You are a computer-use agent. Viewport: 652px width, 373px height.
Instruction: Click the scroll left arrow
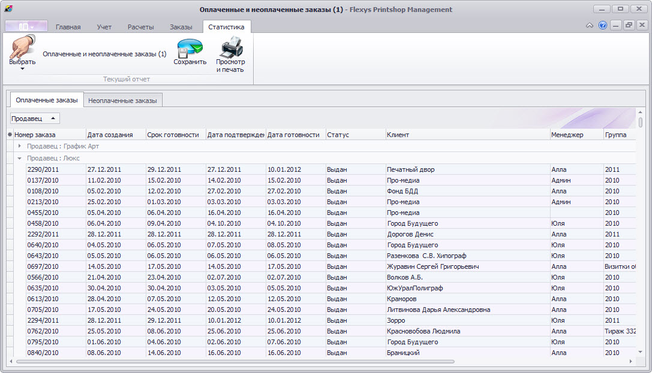pos(10,362)
